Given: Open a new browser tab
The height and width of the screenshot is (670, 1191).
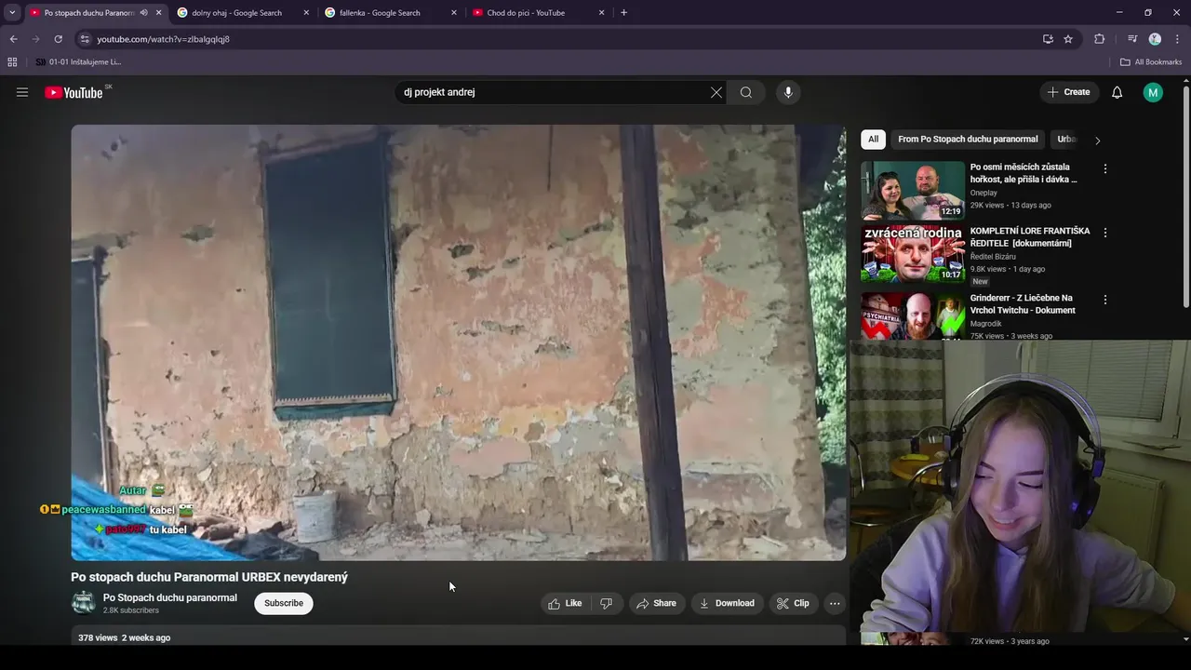Looking at the screenshot, I should coord(623,13).
